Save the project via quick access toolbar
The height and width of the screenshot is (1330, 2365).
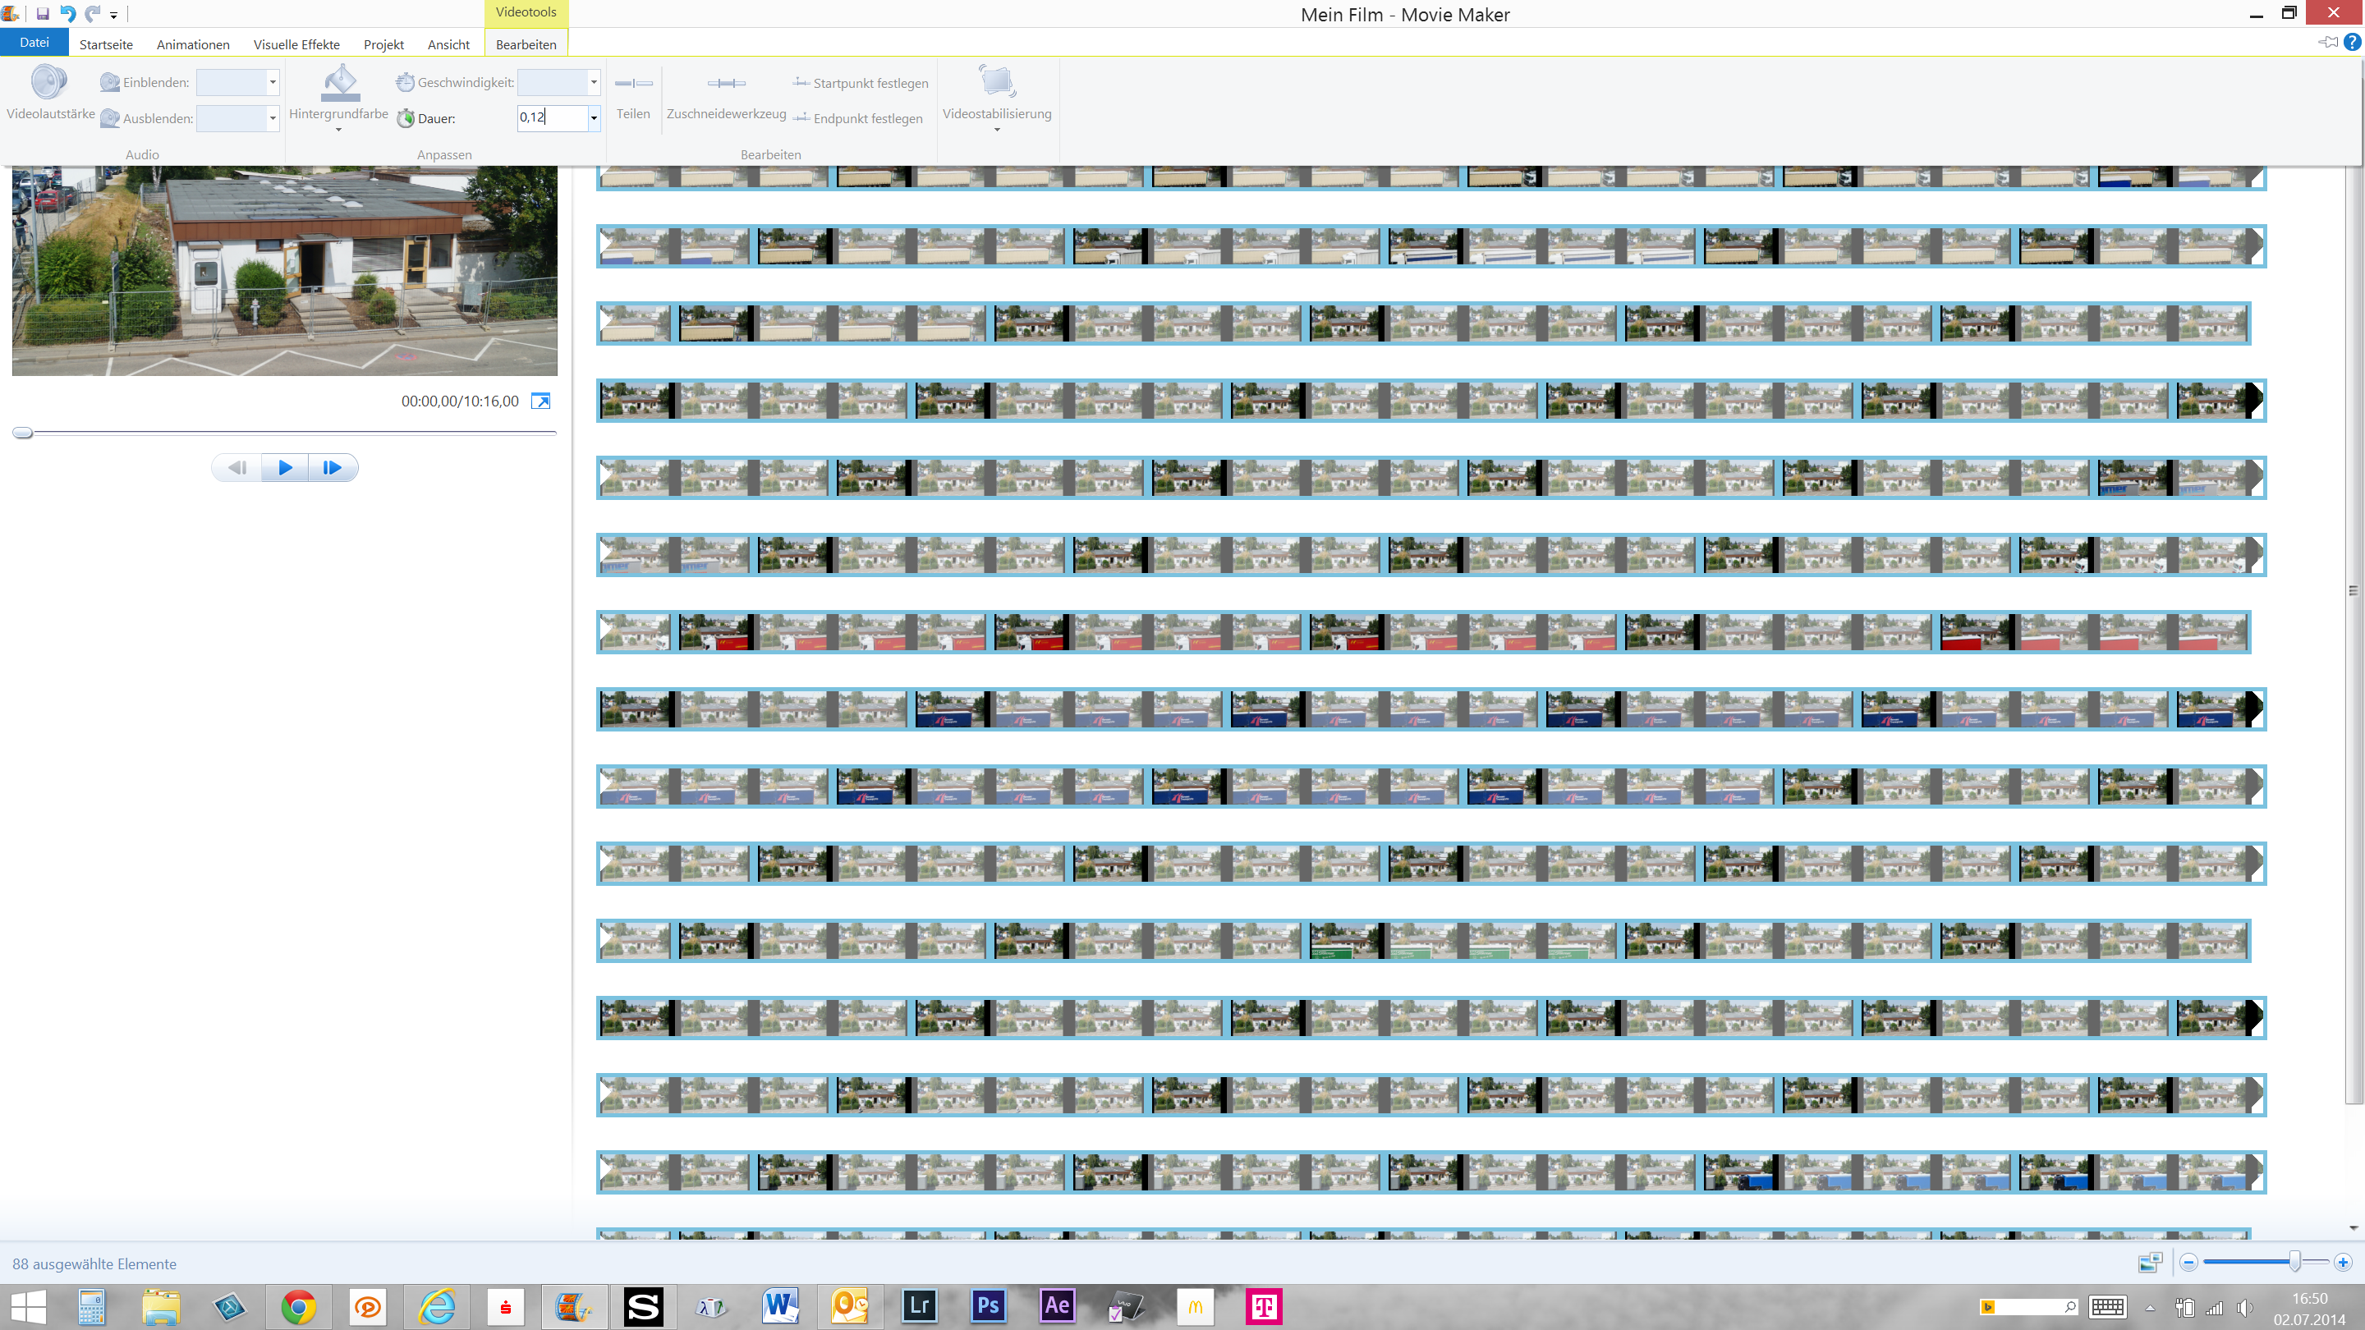(x=41, y=13)
